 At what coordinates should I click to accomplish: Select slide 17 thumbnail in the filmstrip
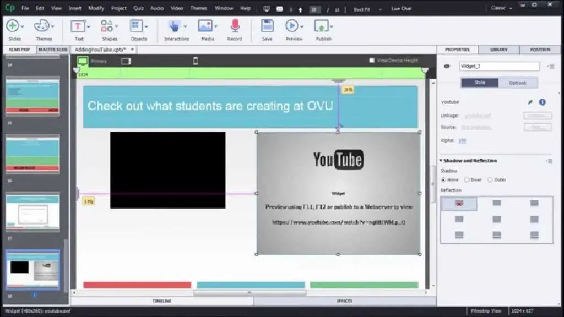click(x=32, y=212)
